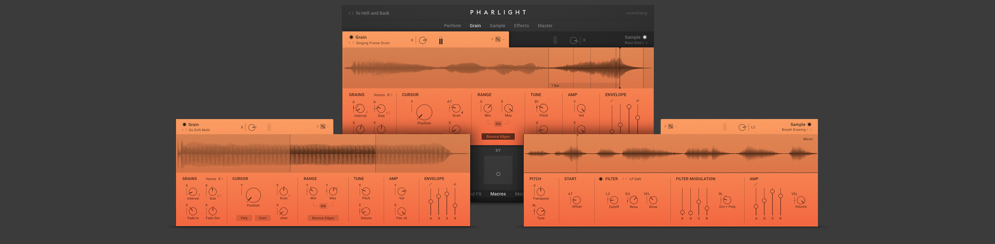Open the Master tab
Image resolution: width=995 pixels, height=244 pixels.
(545, 26)
